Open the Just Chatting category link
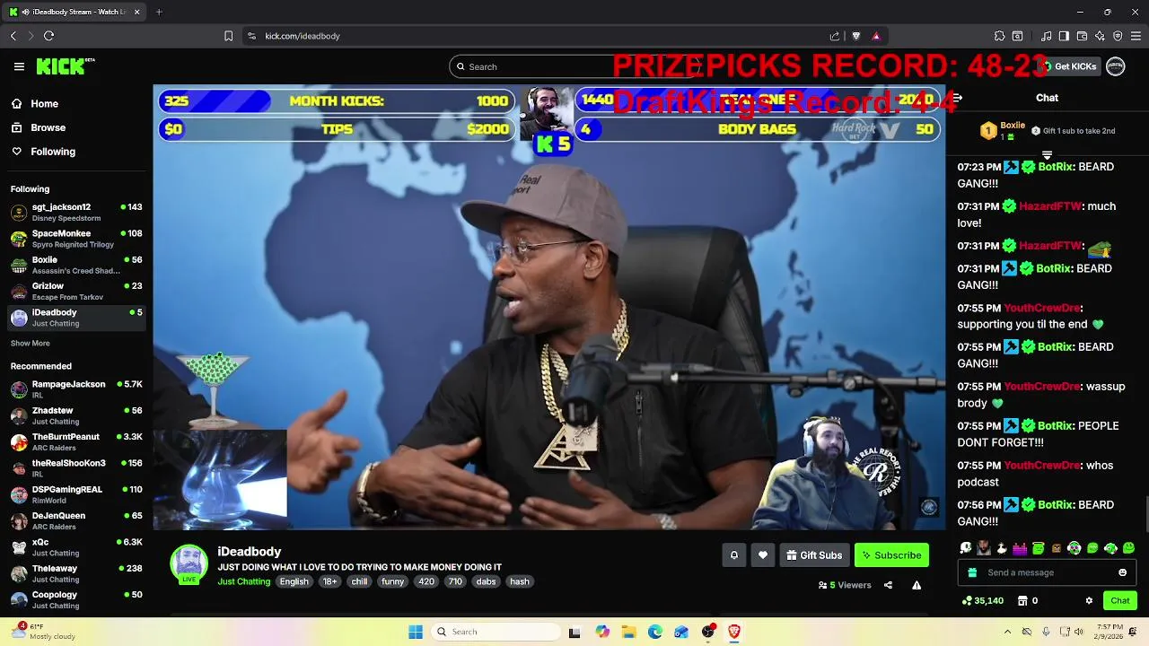The height and width of the screenshot is (646, 1149). coord(243,581)
